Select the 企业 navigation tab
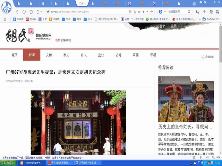Screen dimensions: 222x166 [101, 55]
